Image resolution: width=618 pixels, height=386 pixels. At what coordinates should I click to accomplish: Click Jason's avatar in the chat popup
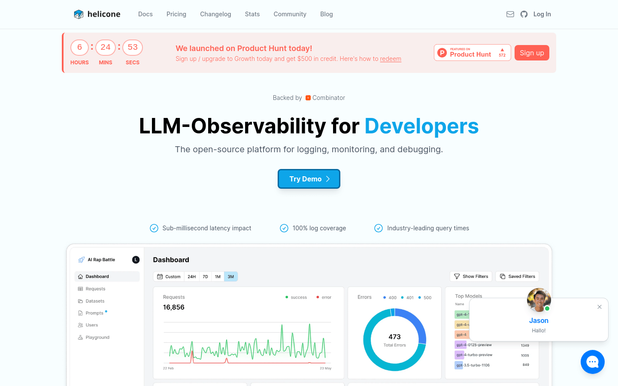tap(539, 300)
